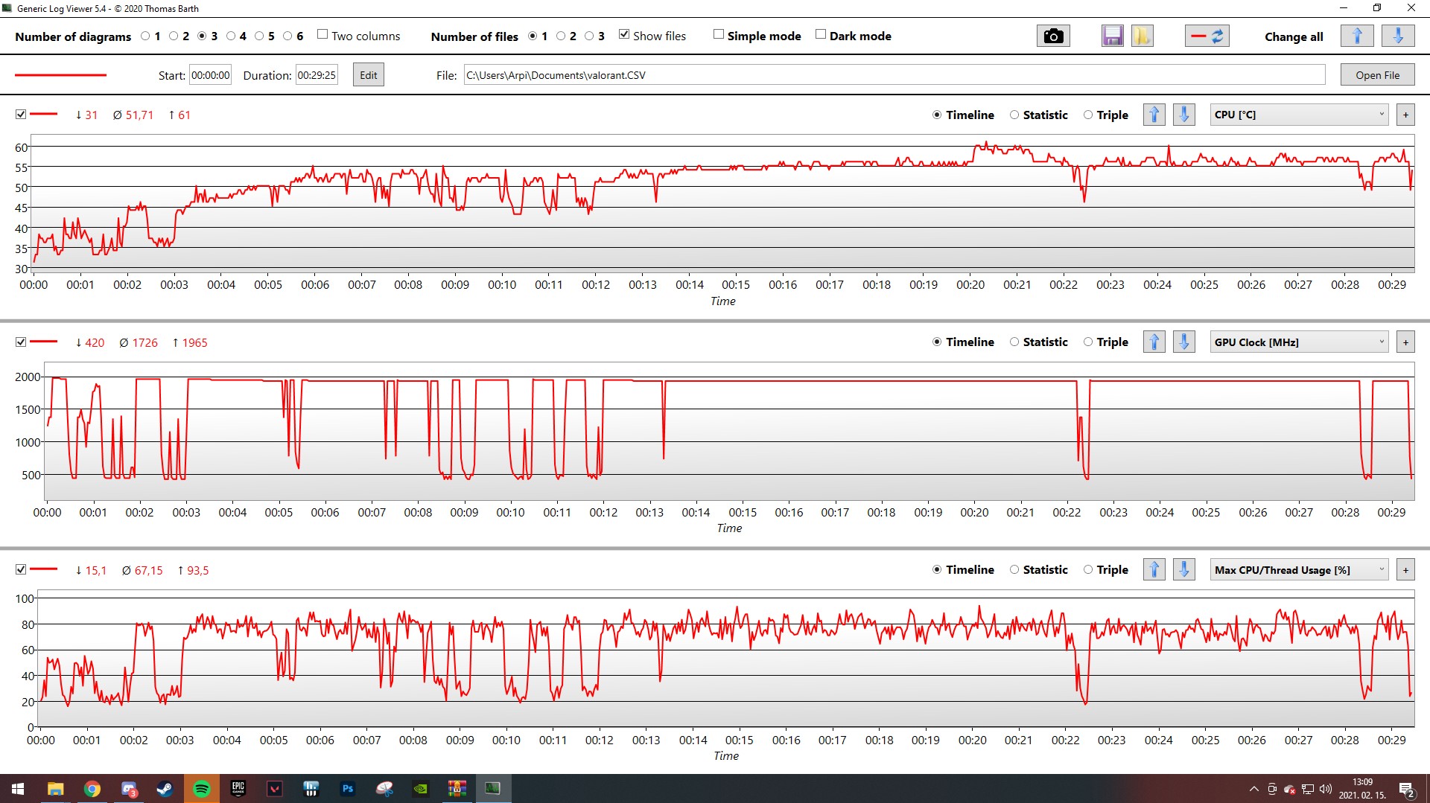Click the File path field
The image size is (1430, 803).
tap(894, 75)
